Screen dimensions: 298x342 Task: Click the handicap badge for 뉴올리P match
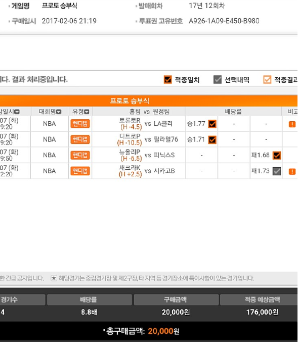coord(80,155)
